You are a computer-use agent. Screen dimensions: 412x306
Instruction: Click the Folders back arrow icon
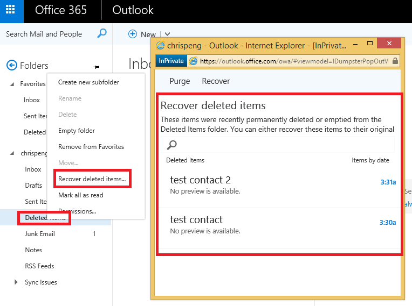pos(11,65)
